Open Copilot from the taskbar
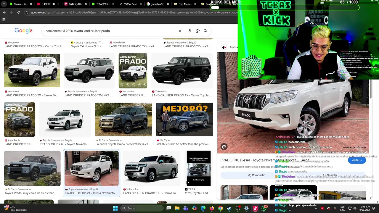This screenshot has height=213, width=379. tap(194, 208)
